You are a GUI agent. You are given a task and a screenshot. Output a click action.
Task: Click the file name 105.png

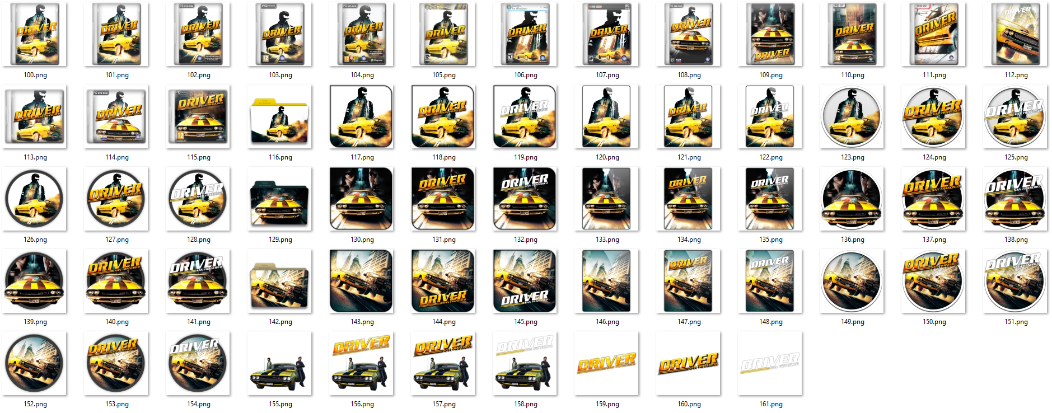pyautogui.click(x=444, y=75)
